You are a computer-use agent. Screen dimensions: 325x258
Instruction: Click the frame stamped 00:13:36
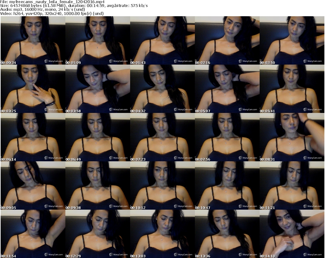227,234
